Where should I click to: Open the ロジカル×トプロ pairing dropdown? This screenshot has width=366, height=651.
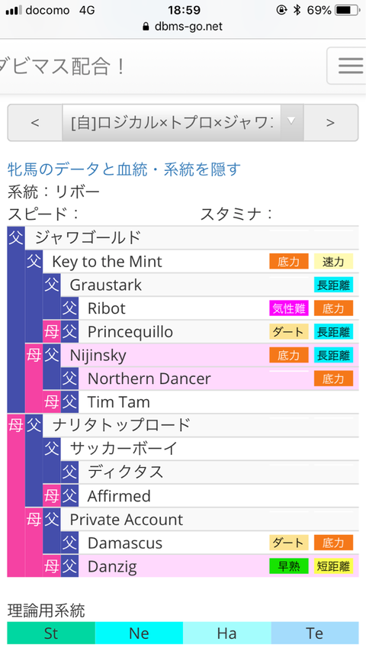pyautogui.click(x=183, y=122)
